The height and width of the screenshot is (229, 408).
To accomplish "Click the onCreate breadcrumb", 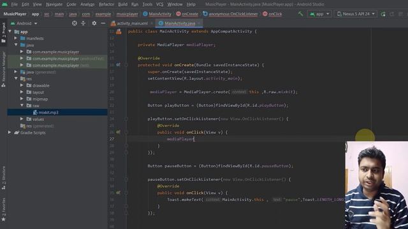I will tap(187, 14).
